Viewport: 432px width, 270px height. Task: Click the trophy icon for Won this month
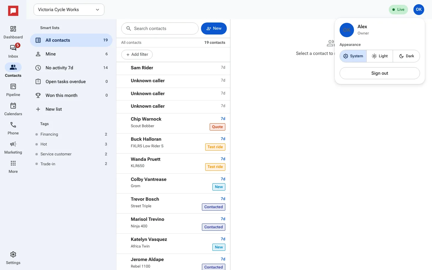tap(38, 95)
